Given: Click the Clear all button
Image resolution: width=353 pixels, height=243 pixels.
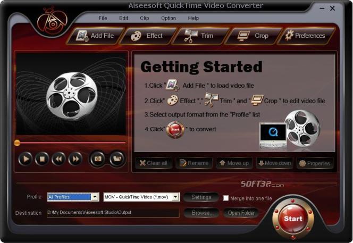Looking at the screenshot, I should [154, 163].
